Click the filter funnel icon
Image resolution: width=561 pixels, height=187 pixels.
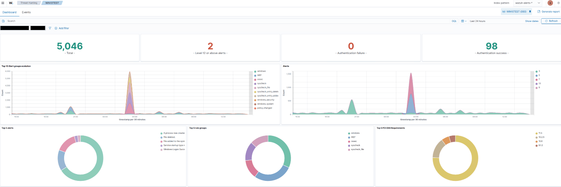50,28
